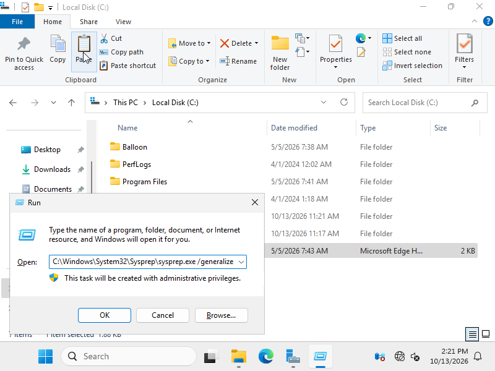Open the New item dropdown in the ribbon
The image size is (495, 371).
(x=302, y=38)
